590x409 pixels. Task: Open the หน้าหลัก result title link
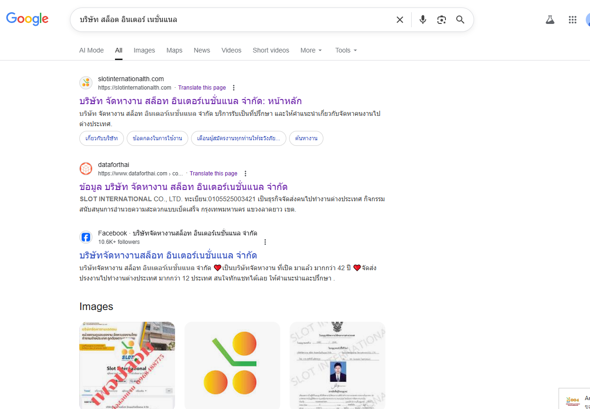[x=191, y=101]
